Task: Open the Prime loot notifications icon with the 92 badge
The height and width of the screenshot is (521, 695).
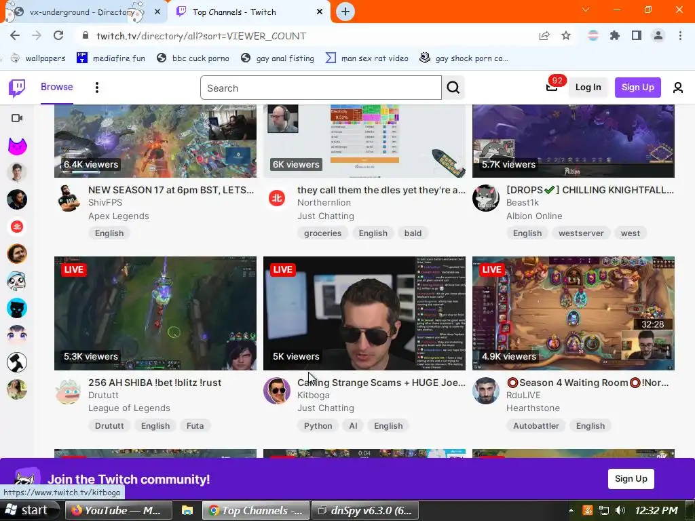Action: click(552, 87)
